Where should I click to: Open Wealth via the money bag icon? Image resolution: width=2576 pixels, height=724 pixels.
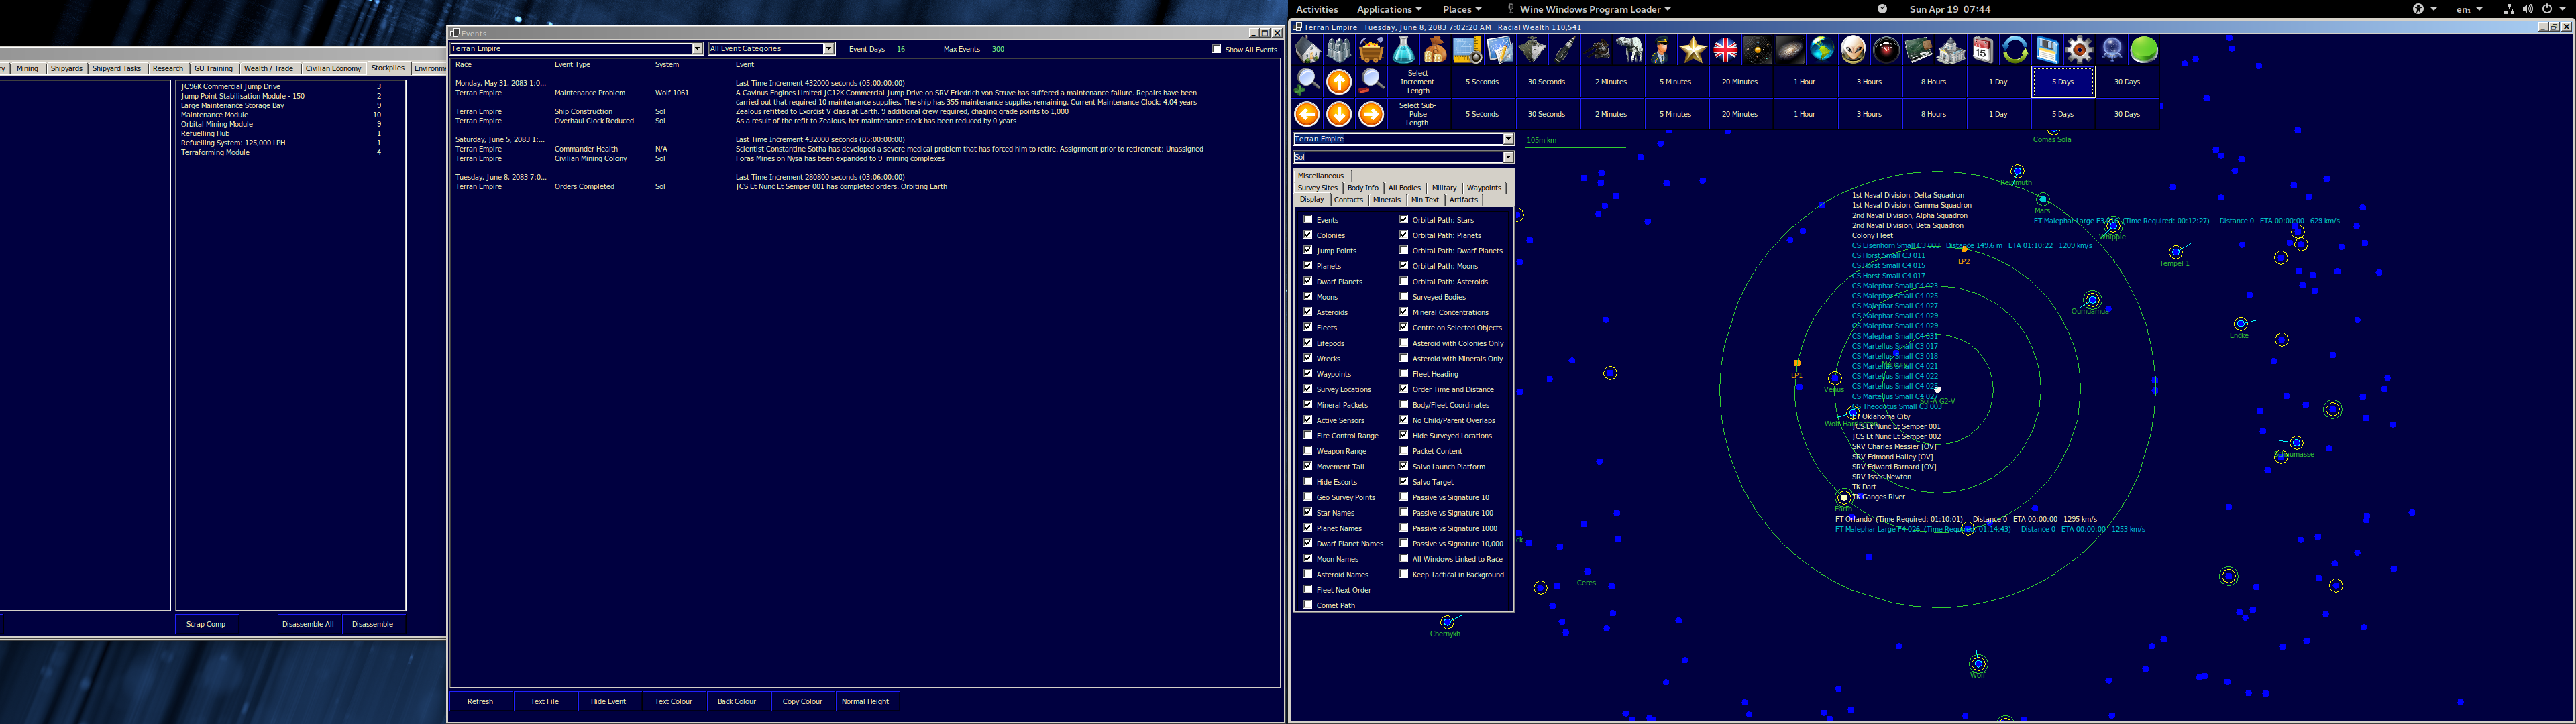[x=1436, y=50]
